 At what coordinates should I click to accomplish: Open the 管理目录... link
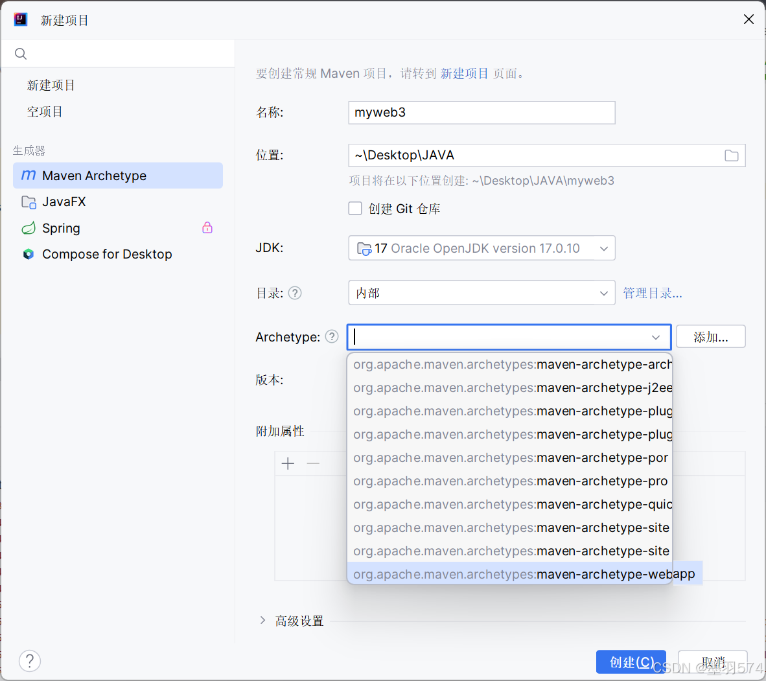[652, 293]
